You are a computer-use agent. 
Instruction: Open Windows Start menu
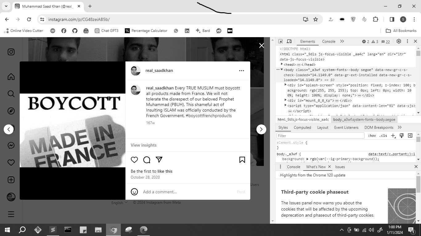tap(7, 230)
